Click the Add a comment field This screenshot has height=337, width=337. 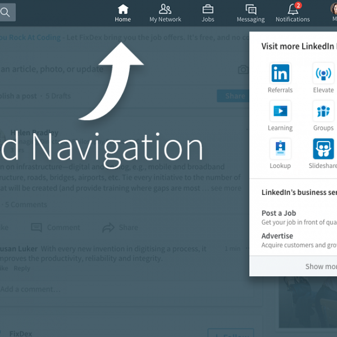(x=127, y=289)
